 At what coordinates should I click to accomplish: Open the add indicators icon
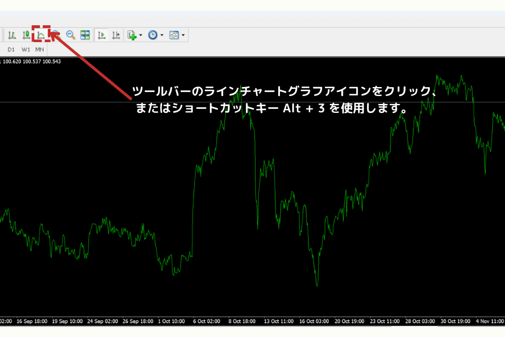(132, 35)
